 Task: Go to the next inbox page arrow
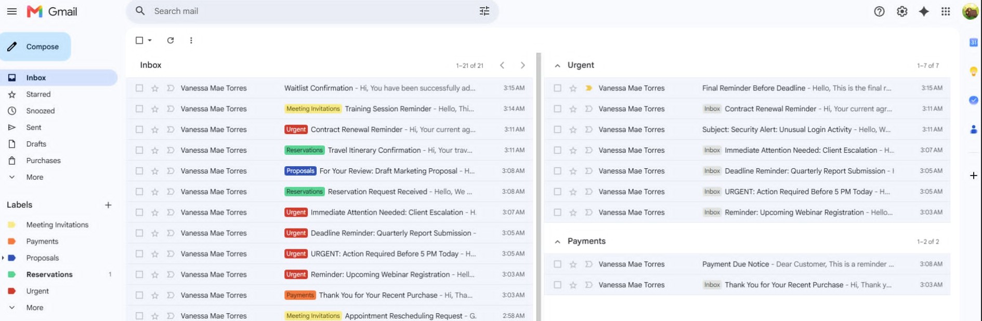coord(523,65)
